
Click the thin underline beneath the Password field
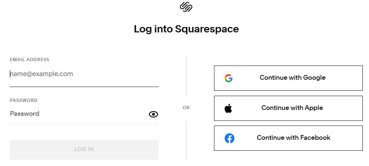click(x=84, y=125)
